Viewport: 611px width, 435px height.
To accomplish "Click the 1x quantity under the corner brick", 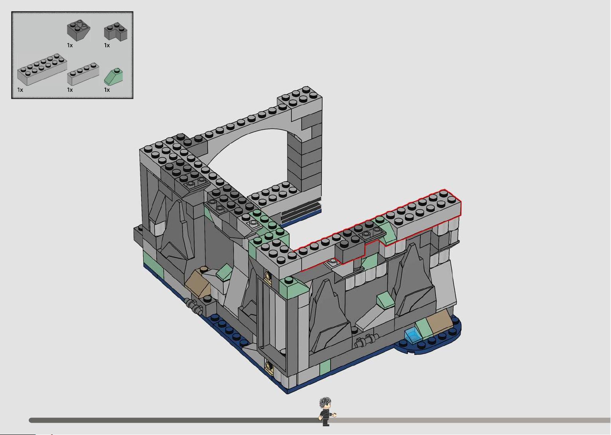I will 107,45.
